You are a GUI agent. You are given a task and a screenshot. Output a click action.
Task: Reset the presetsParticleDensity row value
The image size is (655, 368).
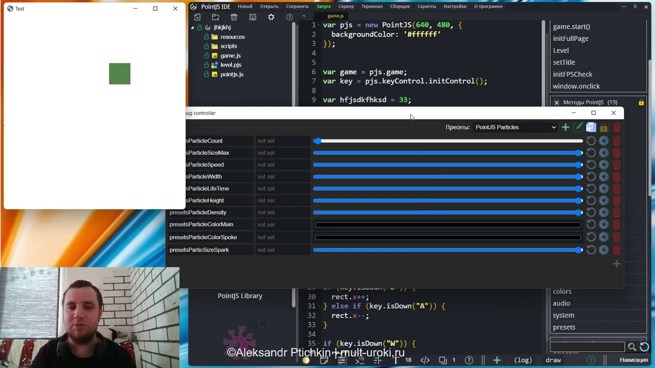591,212
